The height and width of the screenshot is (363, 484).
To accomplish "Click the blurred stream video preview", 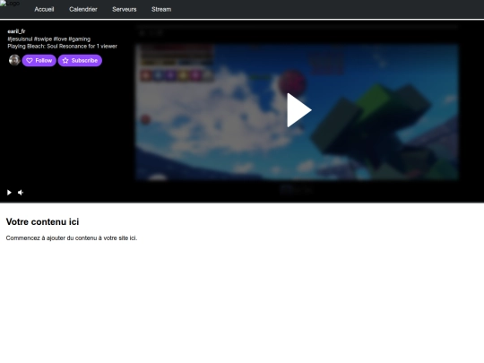I will pyautogui.click(x=297, y=112).
